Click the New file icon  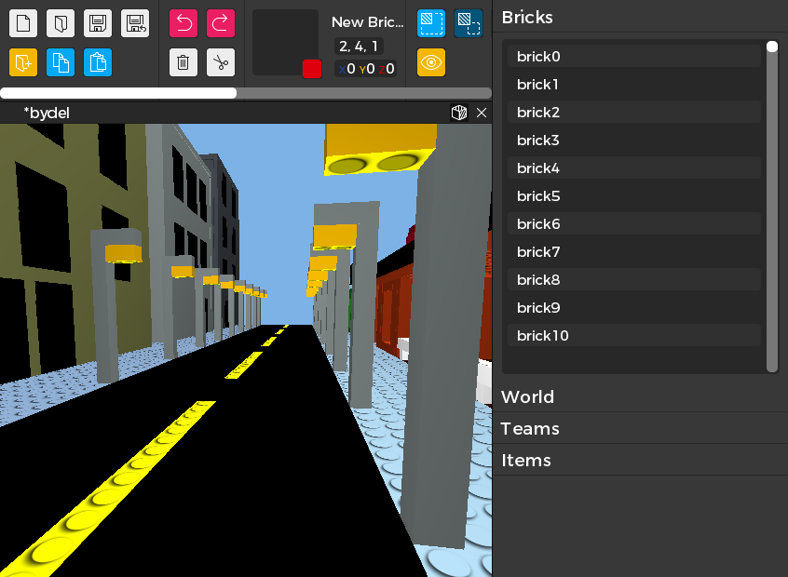(23, 23)
